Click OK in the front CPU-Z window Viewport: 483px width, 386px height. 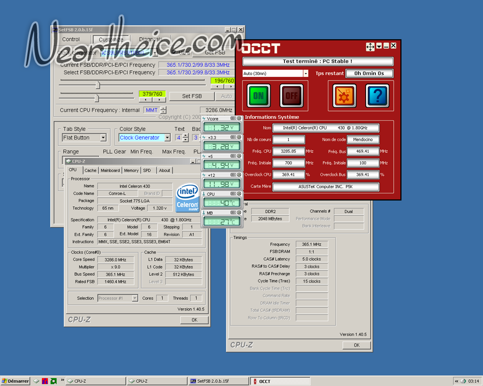(194, 320)
